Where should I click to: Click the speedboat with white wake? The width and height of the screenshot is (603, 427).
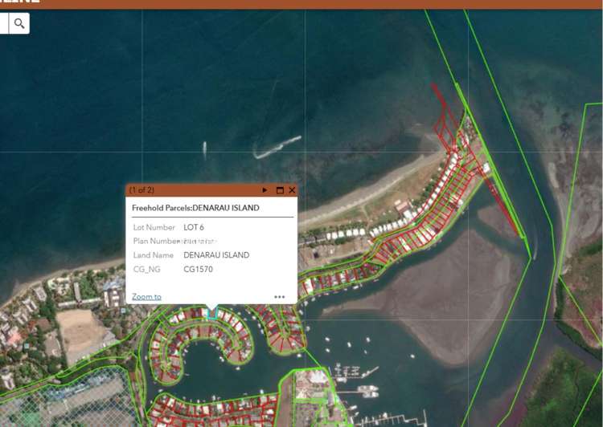coord(277,147)
